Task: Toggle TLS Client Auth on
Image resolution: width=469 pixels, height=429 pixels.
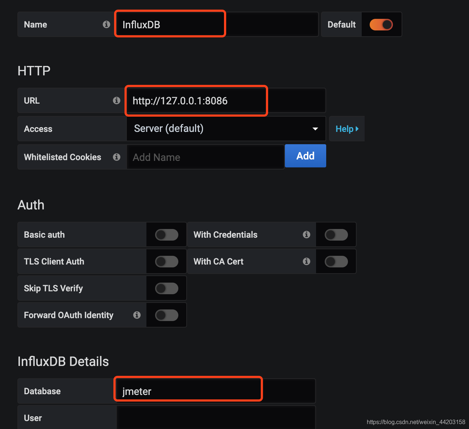Action: [167, 262]
